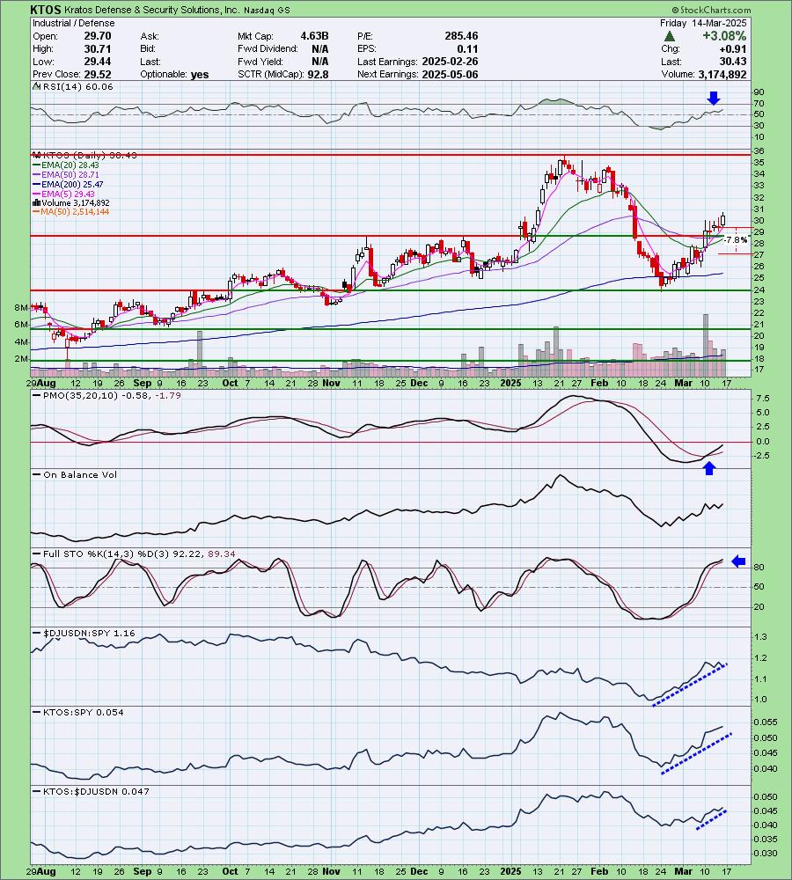The image size is (792, 880).
Task: Click the KTOS:SPY 0.054 ratio label
Action: click(84, 712)
